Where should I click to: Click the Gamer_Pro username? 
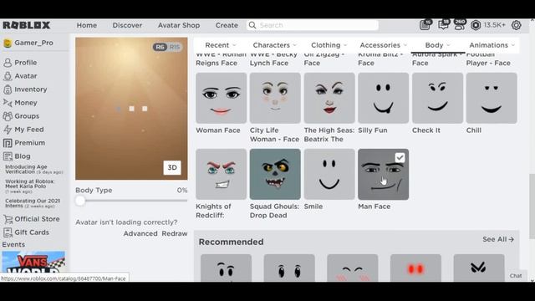pos(33,43)
